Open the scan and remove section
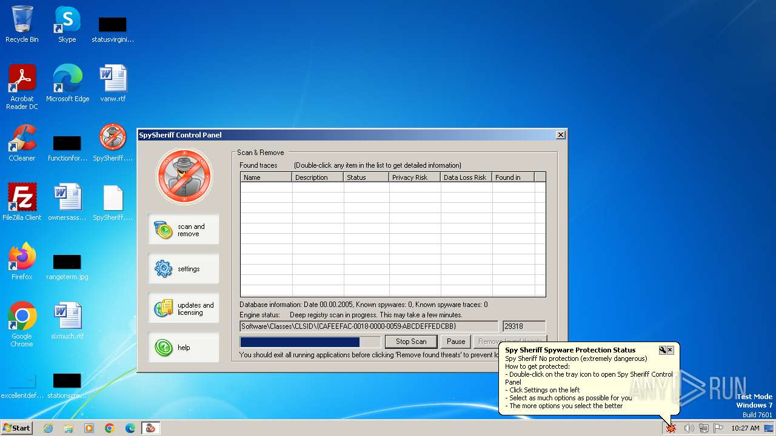Screen dimensions: 776x436 point(184,230)
